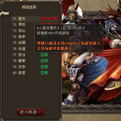Choose channel 77 段谷
The image size is (121, 121).
click(34, 55)
